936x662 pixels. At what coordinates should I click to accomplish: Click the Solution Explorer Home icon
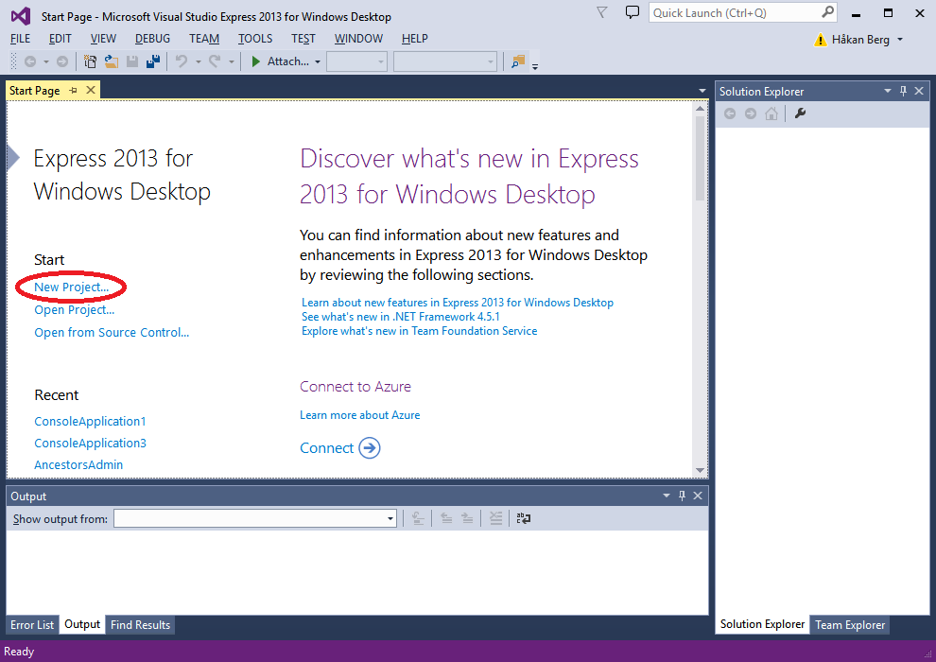tap(771, 113)
